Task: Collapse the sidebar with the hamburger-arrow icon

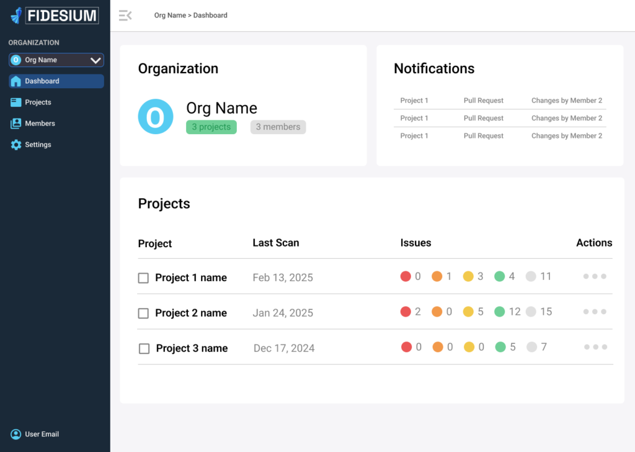Action: click(x=125, y=16)
